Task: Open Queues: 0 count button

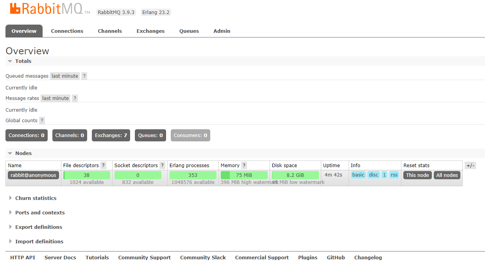Action: 150,136
